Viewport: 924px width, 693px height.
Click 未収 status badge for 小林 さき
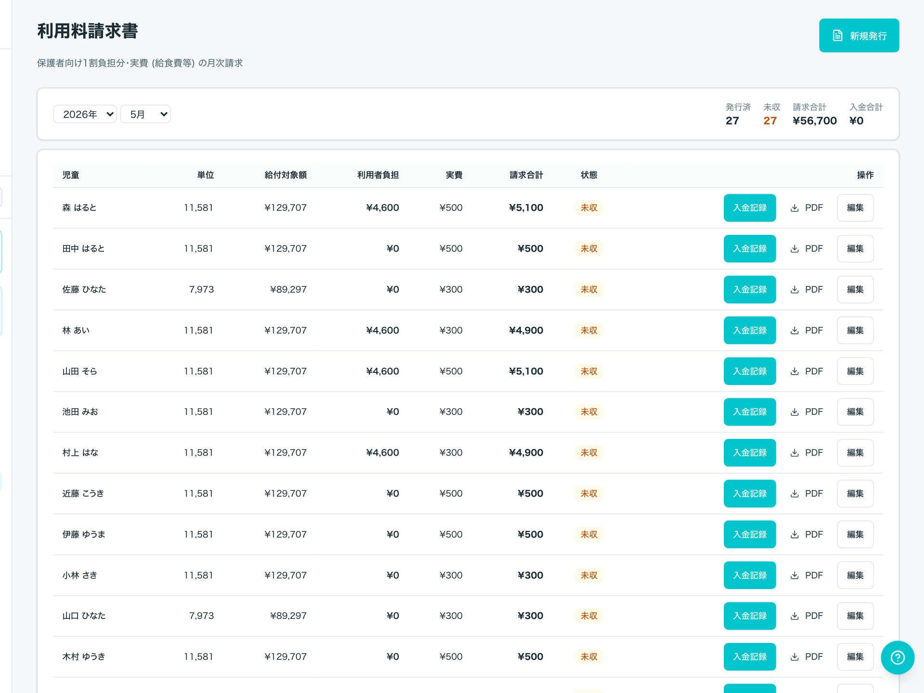[x=589, y=576]
